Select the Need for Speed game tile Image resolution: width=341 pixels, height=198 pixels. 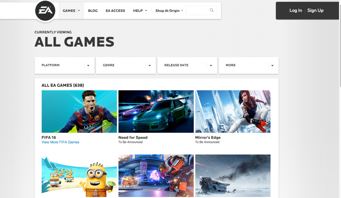(156, 111)
